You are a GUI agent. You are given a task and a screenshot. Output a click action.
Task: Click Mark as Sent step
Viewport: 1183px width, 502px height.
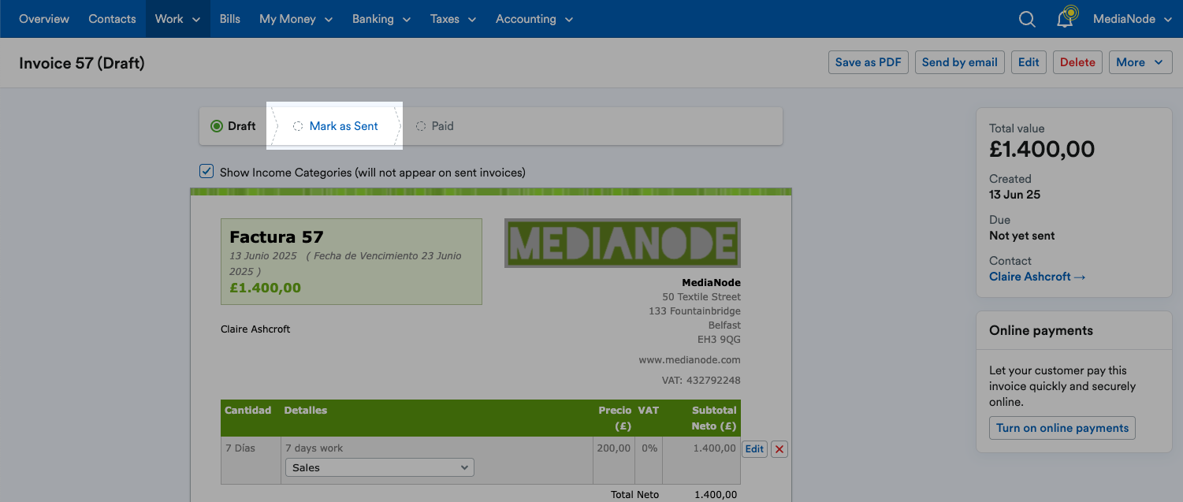coord(336,126)
